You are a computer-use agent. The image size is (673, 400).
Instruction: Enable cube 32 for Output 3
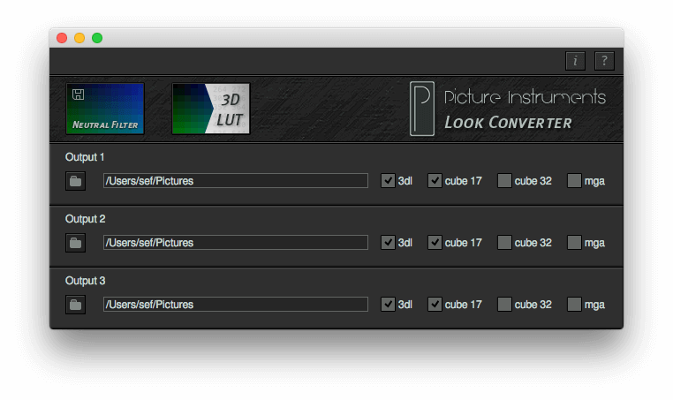coord(505,305)
